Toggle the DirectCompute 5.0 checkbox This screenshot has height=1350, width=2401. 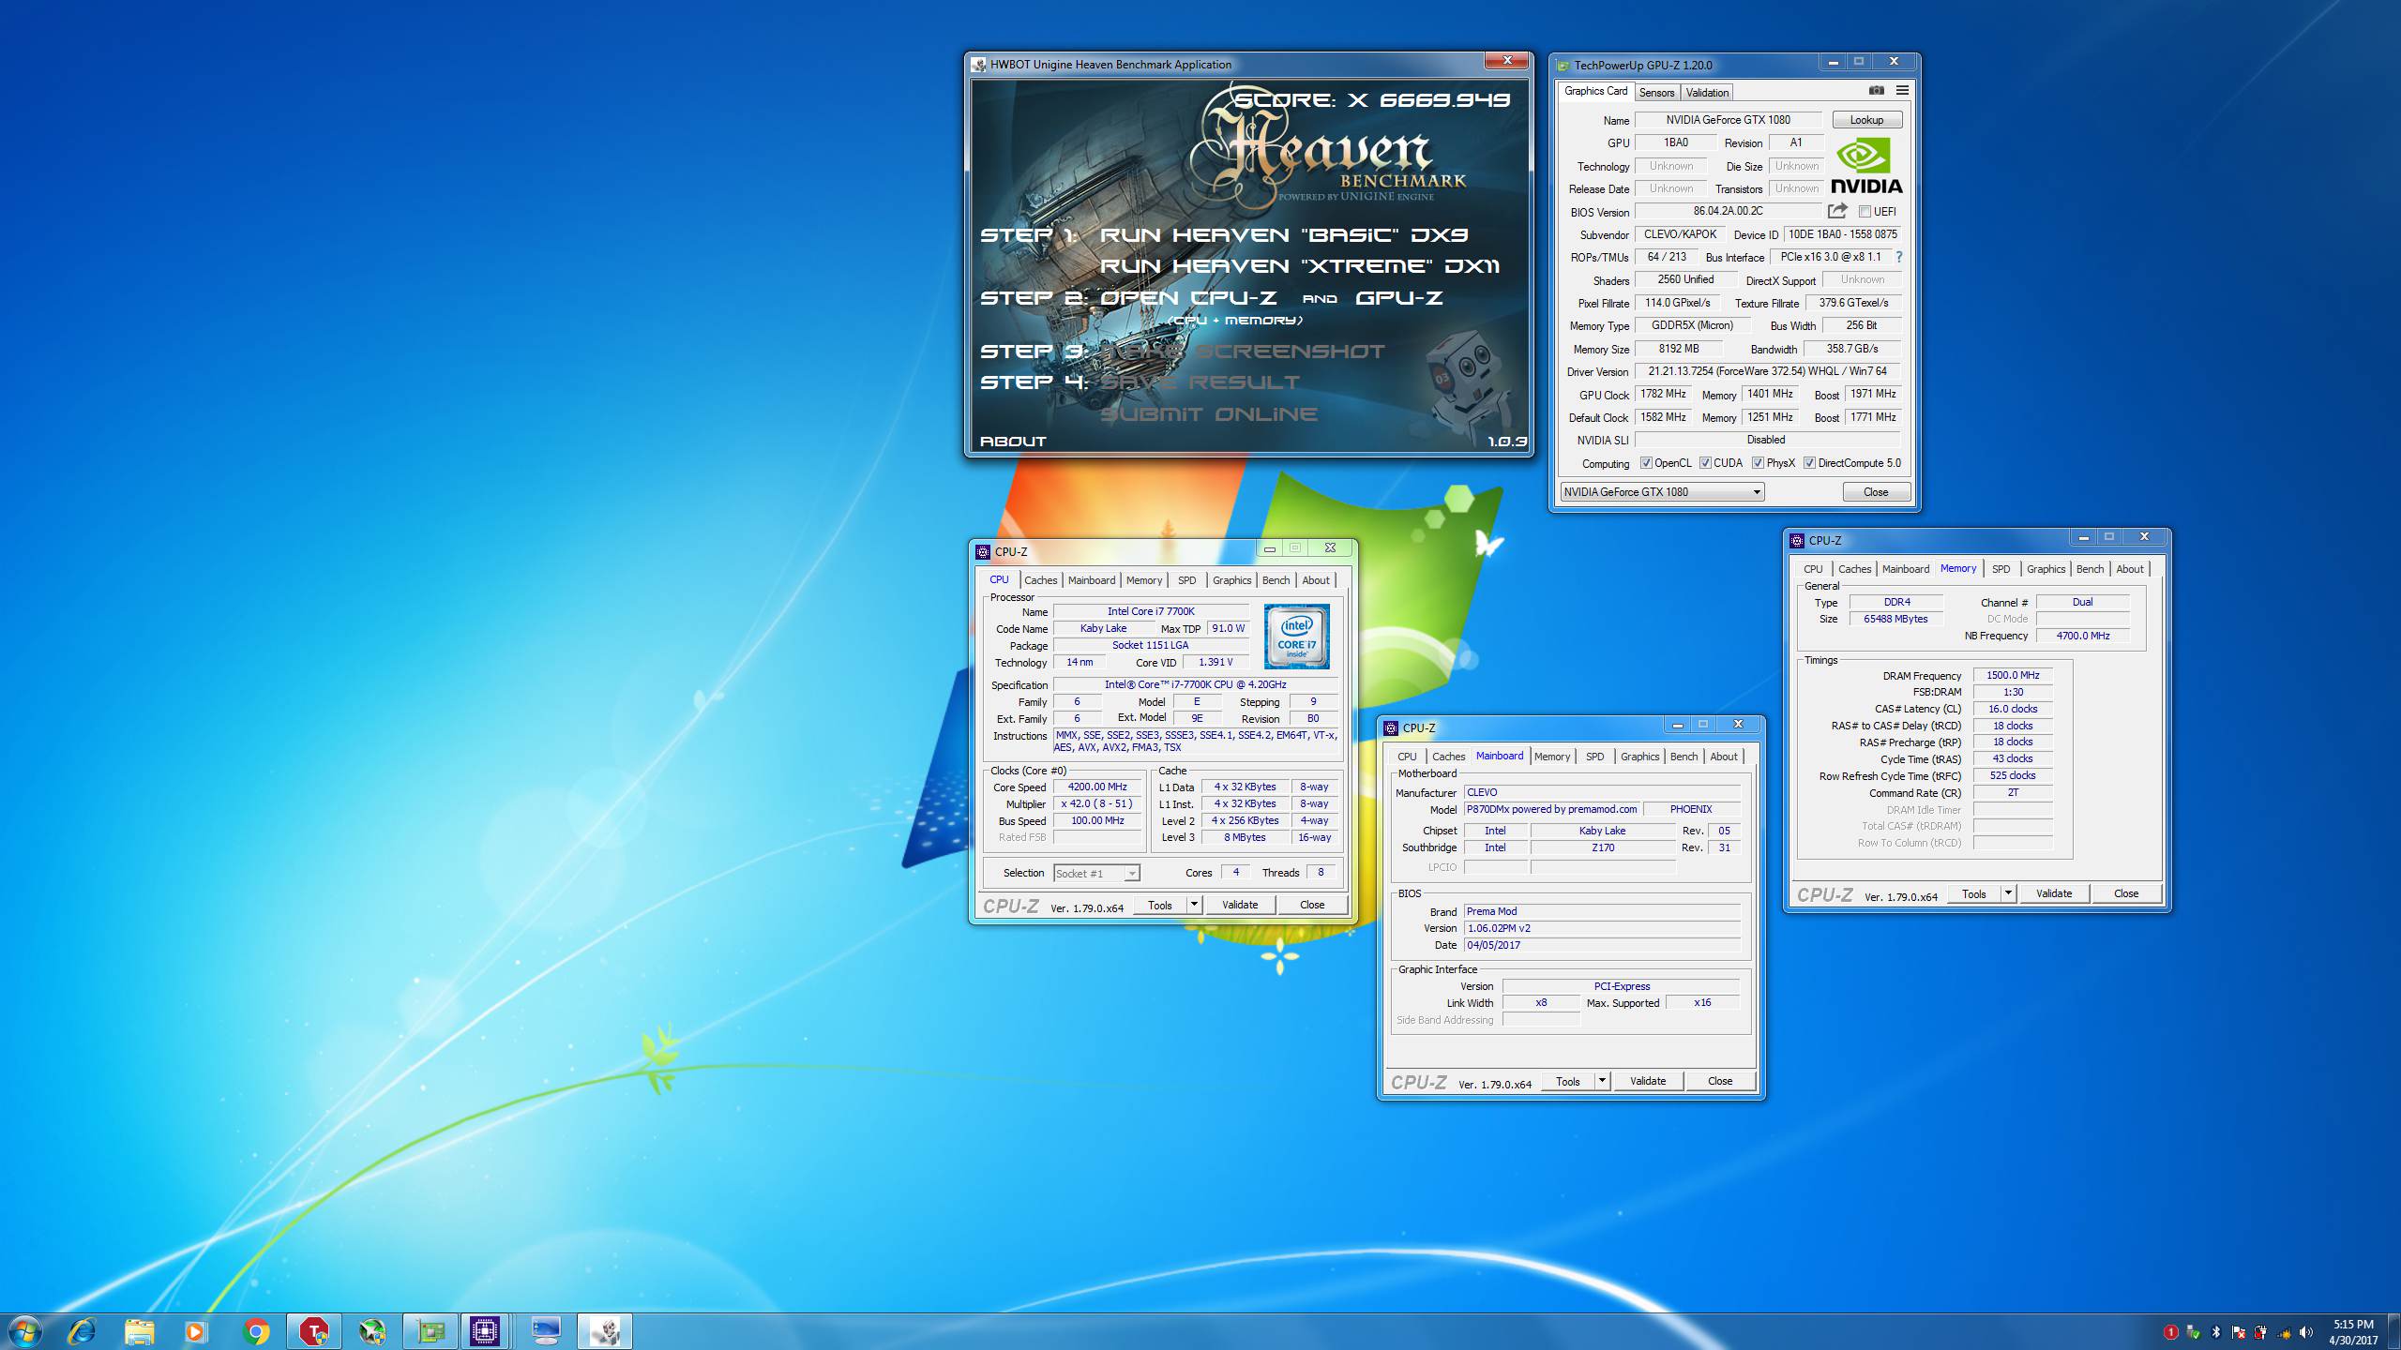pyautogui.click(x=1809, y=463)
